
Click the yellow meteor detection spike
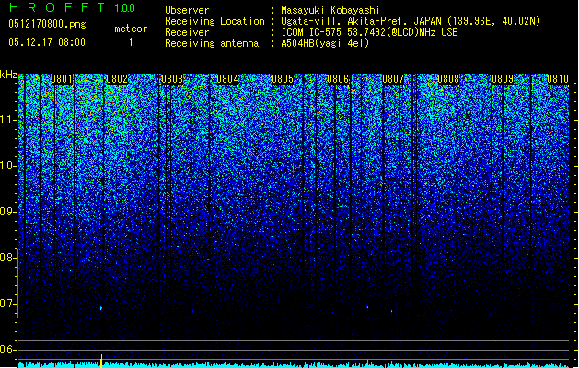(x=101, y=361)
